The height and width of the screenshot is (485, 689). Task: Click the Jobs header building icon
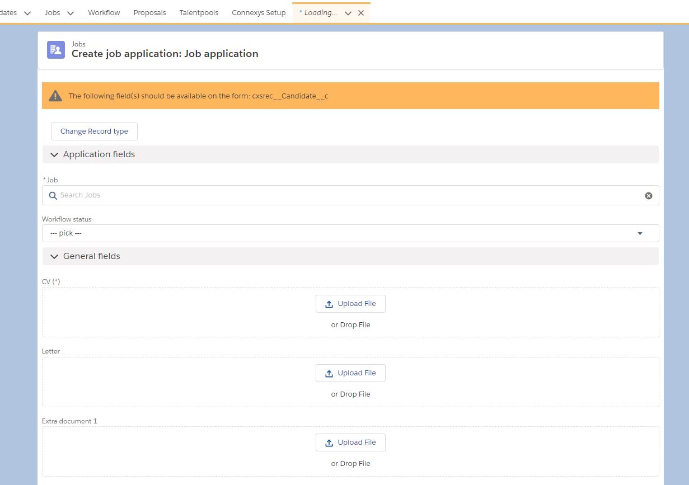(x=56, y=50)
